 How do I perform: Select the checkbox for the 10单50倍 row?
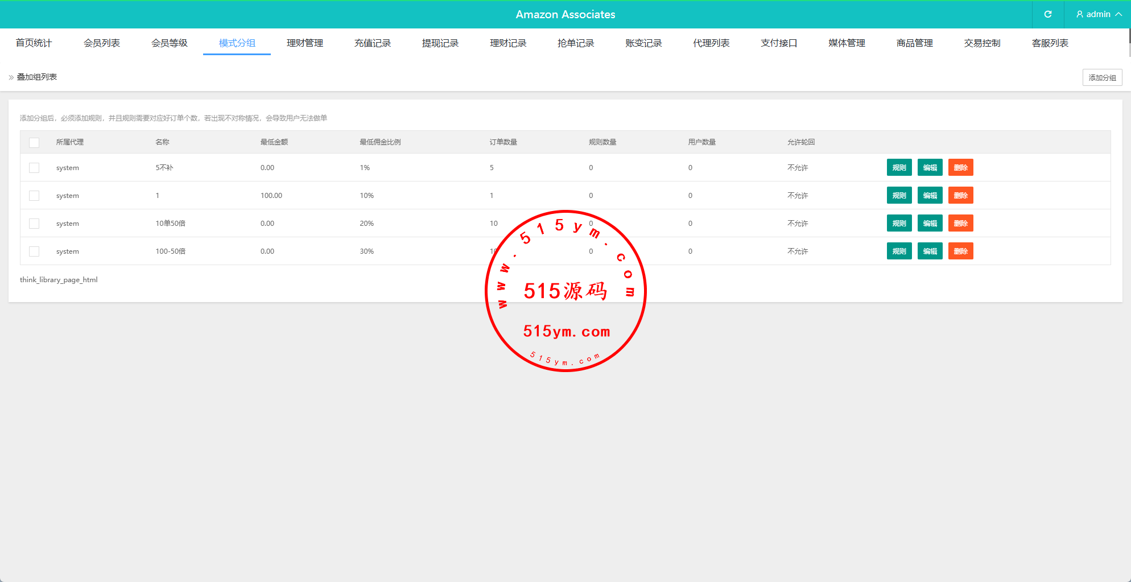coord(34,224)
